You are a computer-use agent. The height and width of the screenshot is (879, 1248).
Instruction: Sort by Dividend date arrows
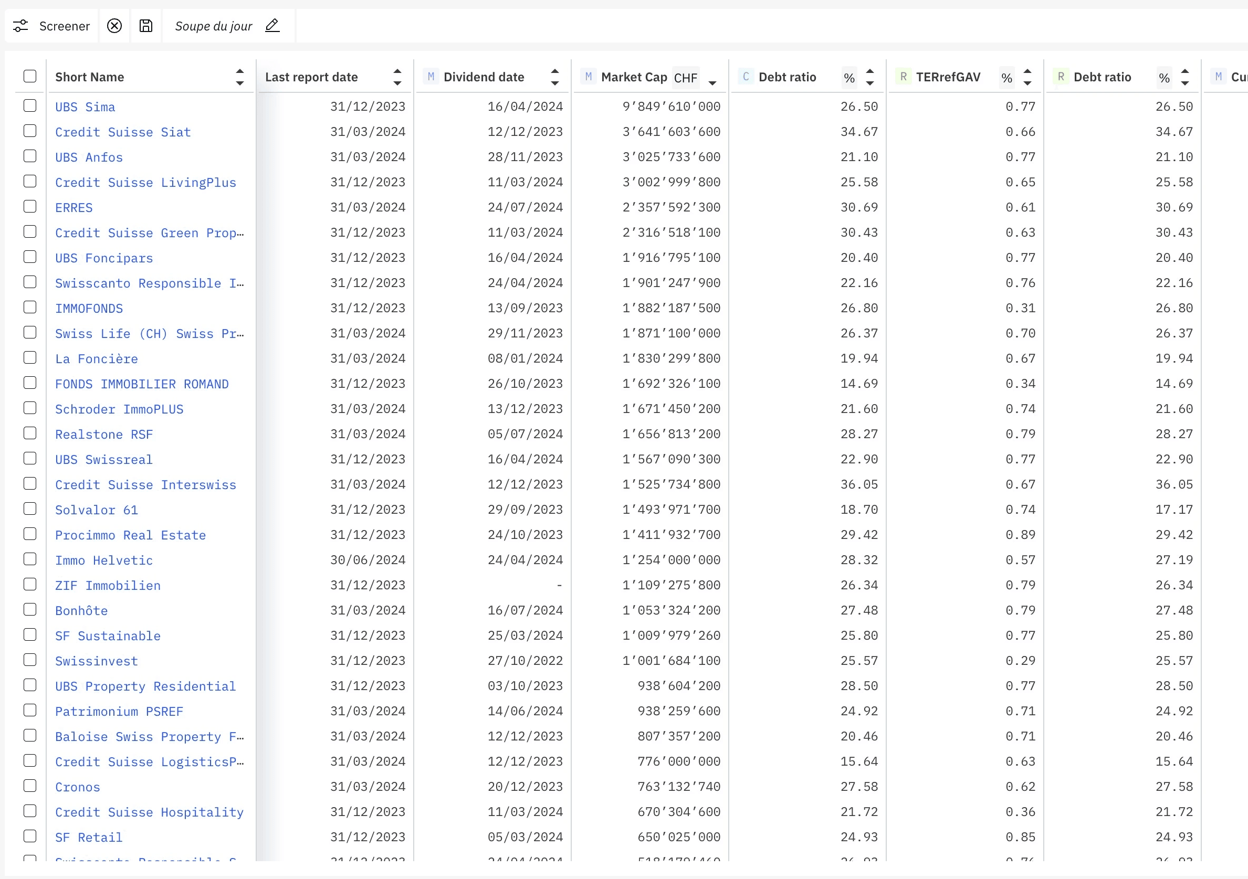(554, 77)
